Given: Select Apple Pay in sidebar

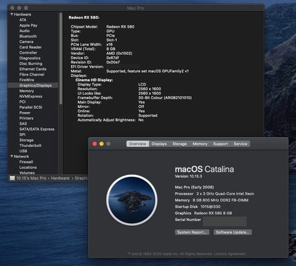Looking at the screenshot, I should 28,25.
